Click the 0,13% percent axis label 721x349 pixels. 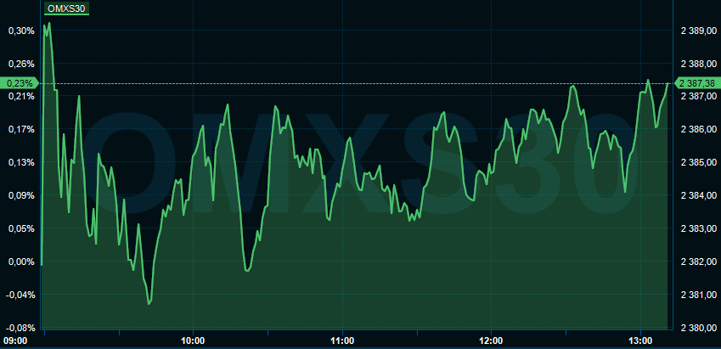pos(21,163)
